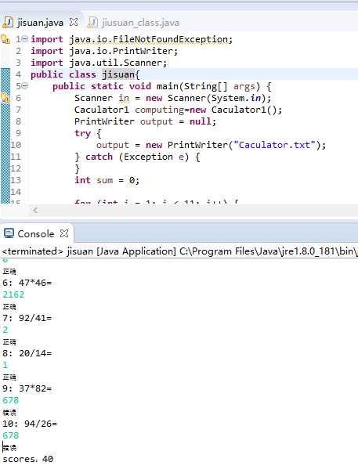Collapse the import block at line 1

pyautogui.click(x=25, y=39)
